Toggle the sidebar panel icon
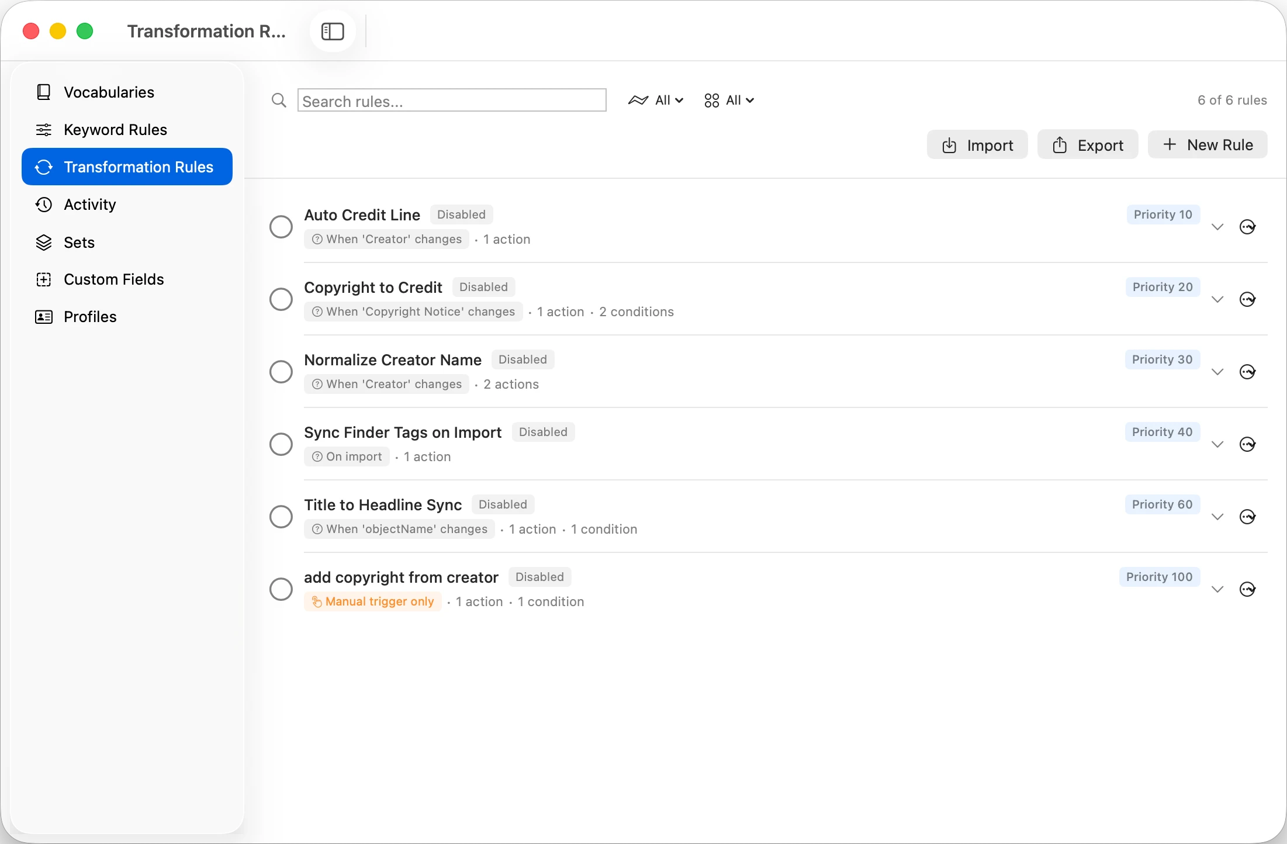 (333, 31)
